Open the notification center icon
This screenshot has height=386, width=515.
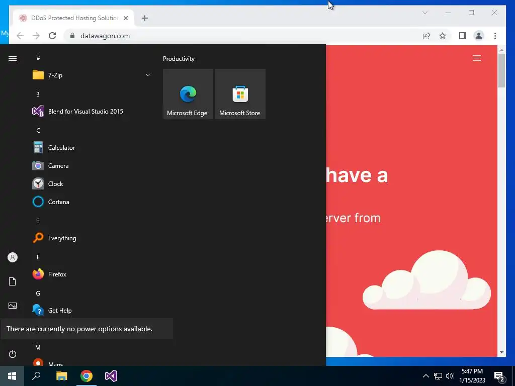(499, 376)
